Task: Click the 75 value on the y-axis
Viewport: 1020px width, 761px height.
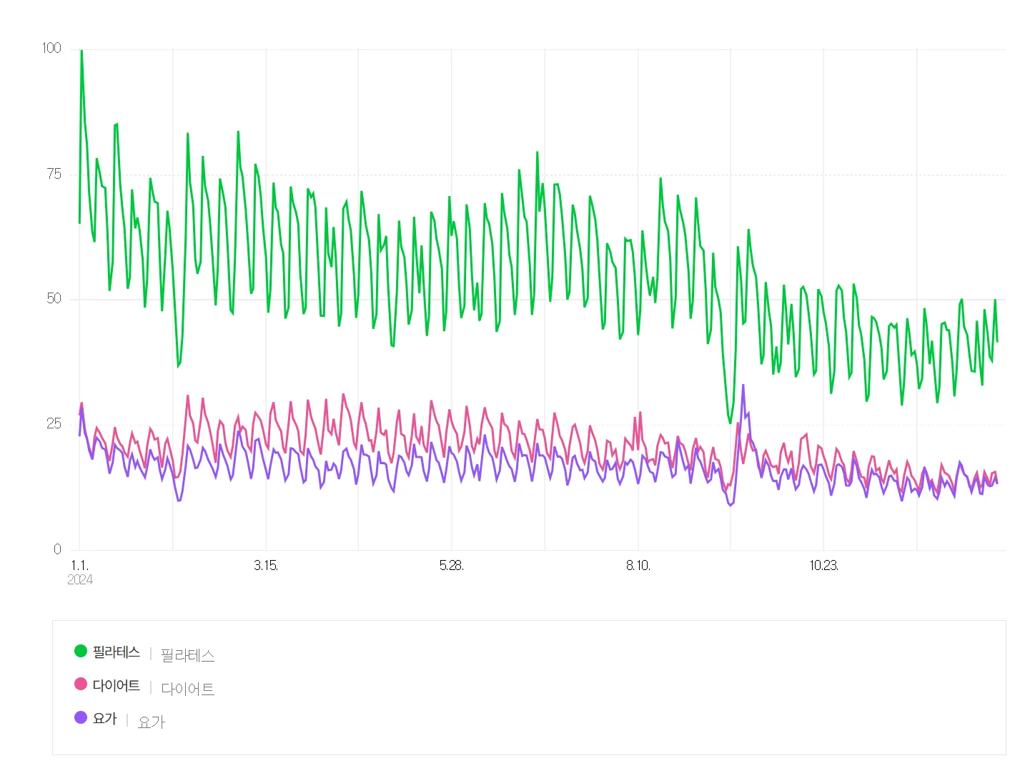Action: pos(54,174)
